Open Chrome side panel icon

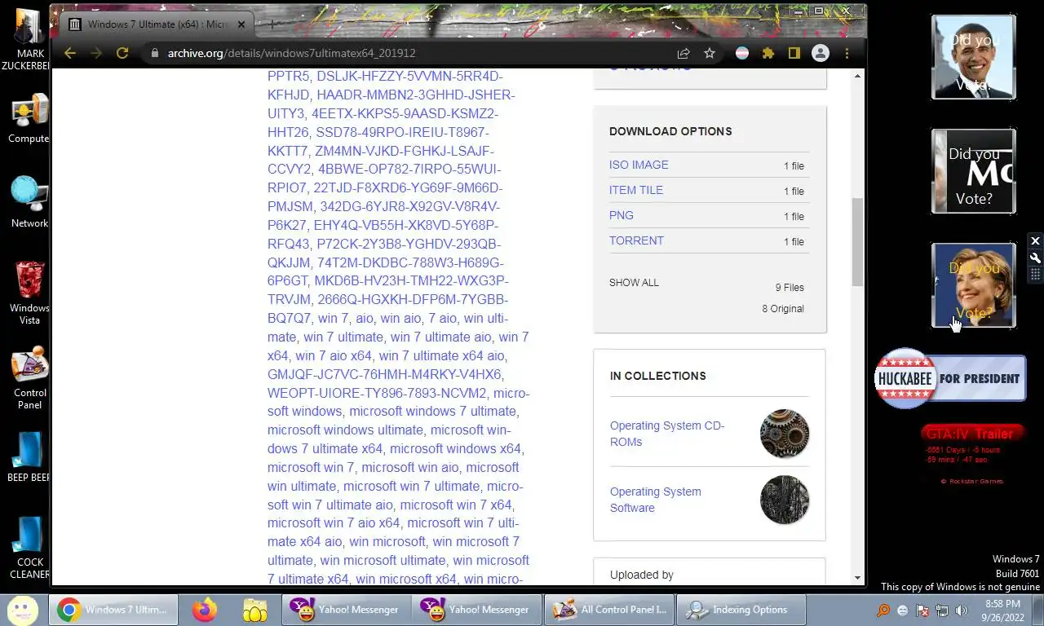tap(794, 53)
